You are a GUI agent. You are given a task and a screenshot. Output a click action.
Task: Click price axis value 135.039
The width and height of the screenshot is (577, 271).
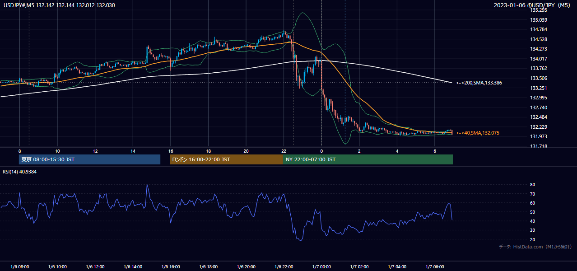pos(538,20)
